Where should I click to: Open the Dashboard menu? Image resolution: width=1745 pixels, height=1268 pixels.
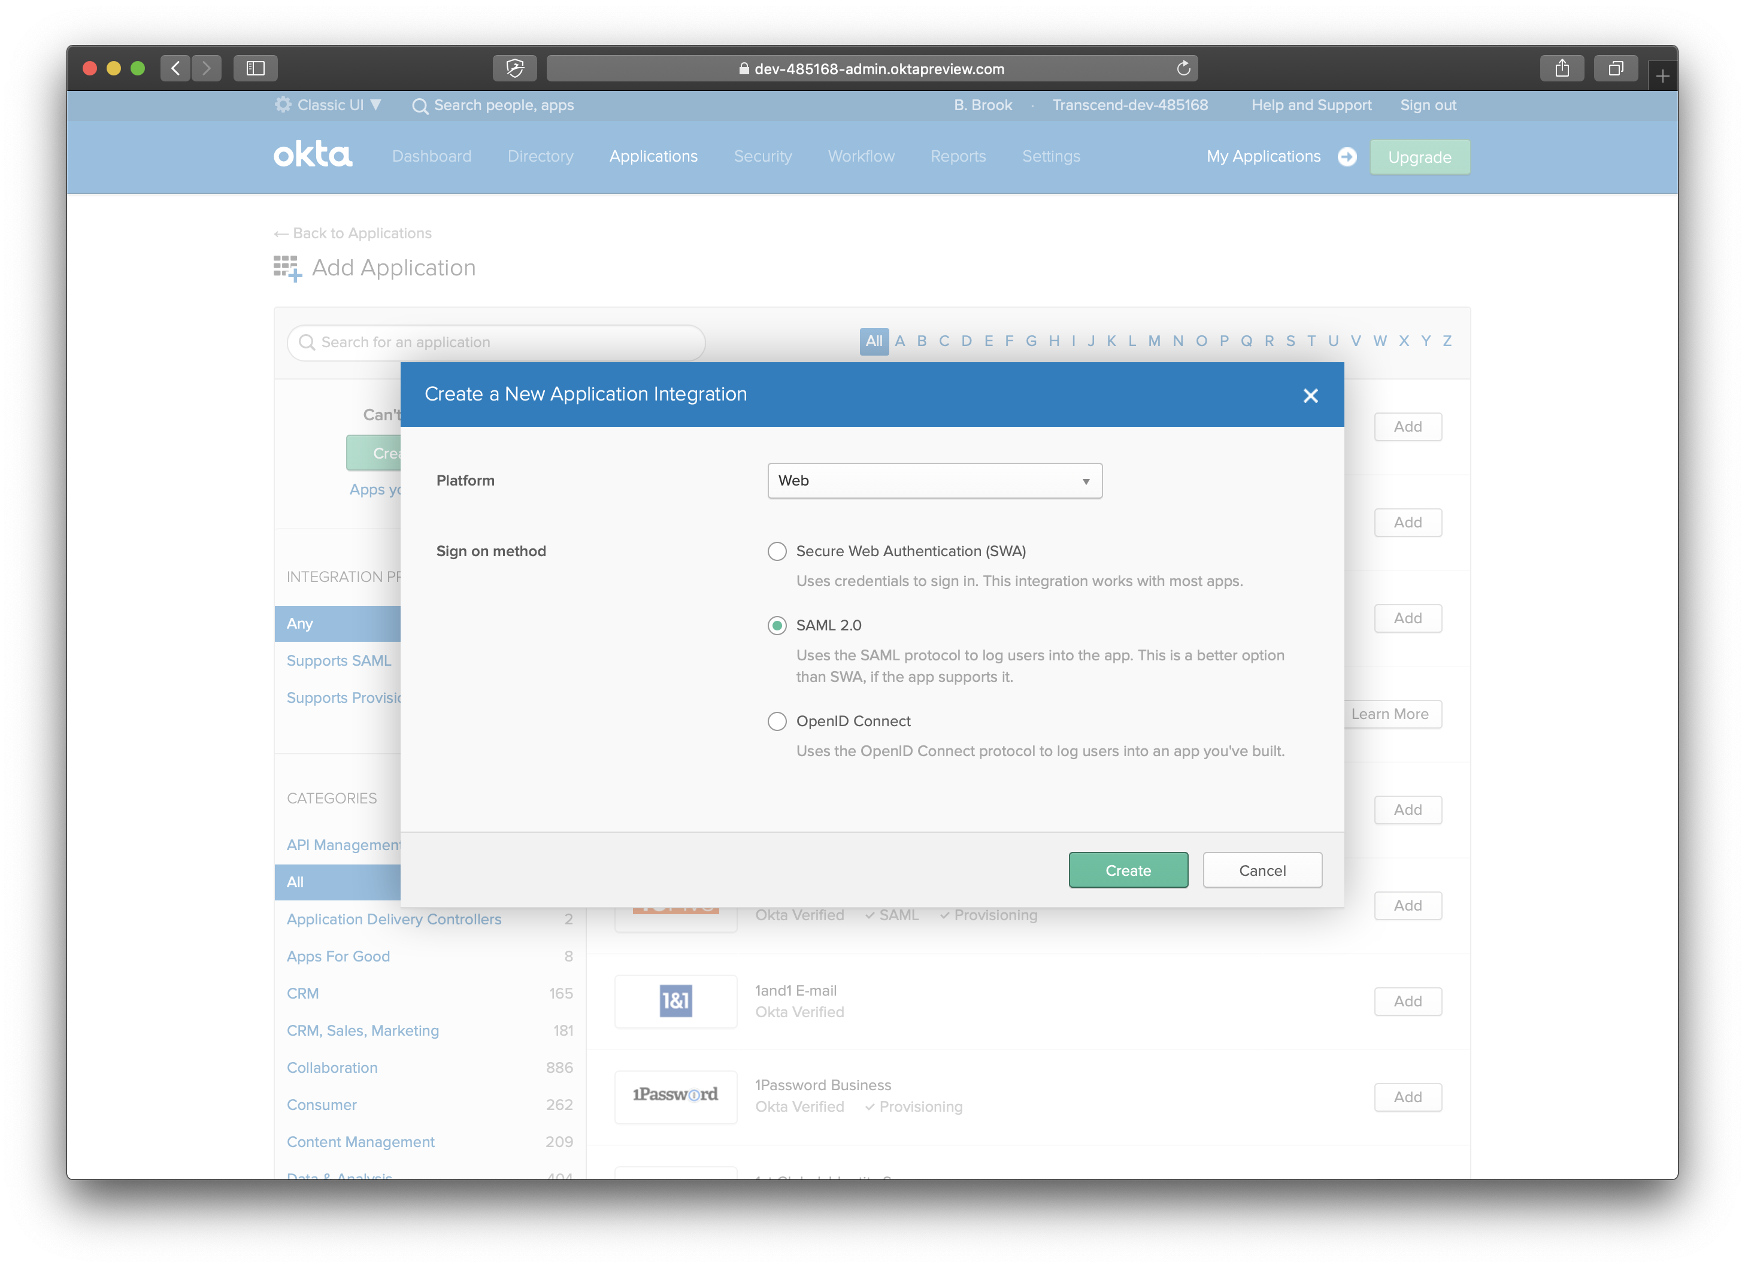click(x=432, y=156)
